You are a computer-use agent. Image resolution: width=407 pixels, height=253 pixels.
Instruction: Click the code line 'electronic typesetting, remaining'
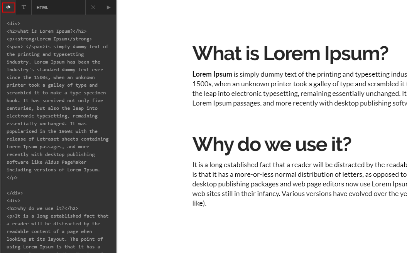(x=52, y=116)
